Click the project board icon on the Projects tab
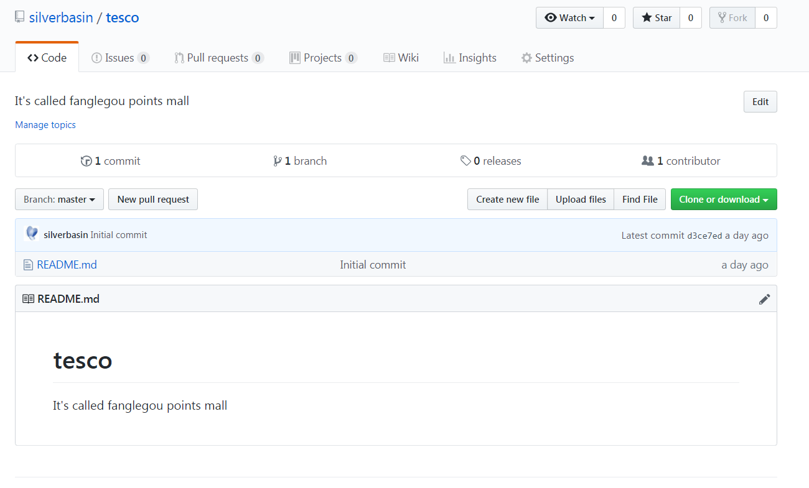Image resolution: width=809 pixels, height=488 pixels. [x=295, y=58]
